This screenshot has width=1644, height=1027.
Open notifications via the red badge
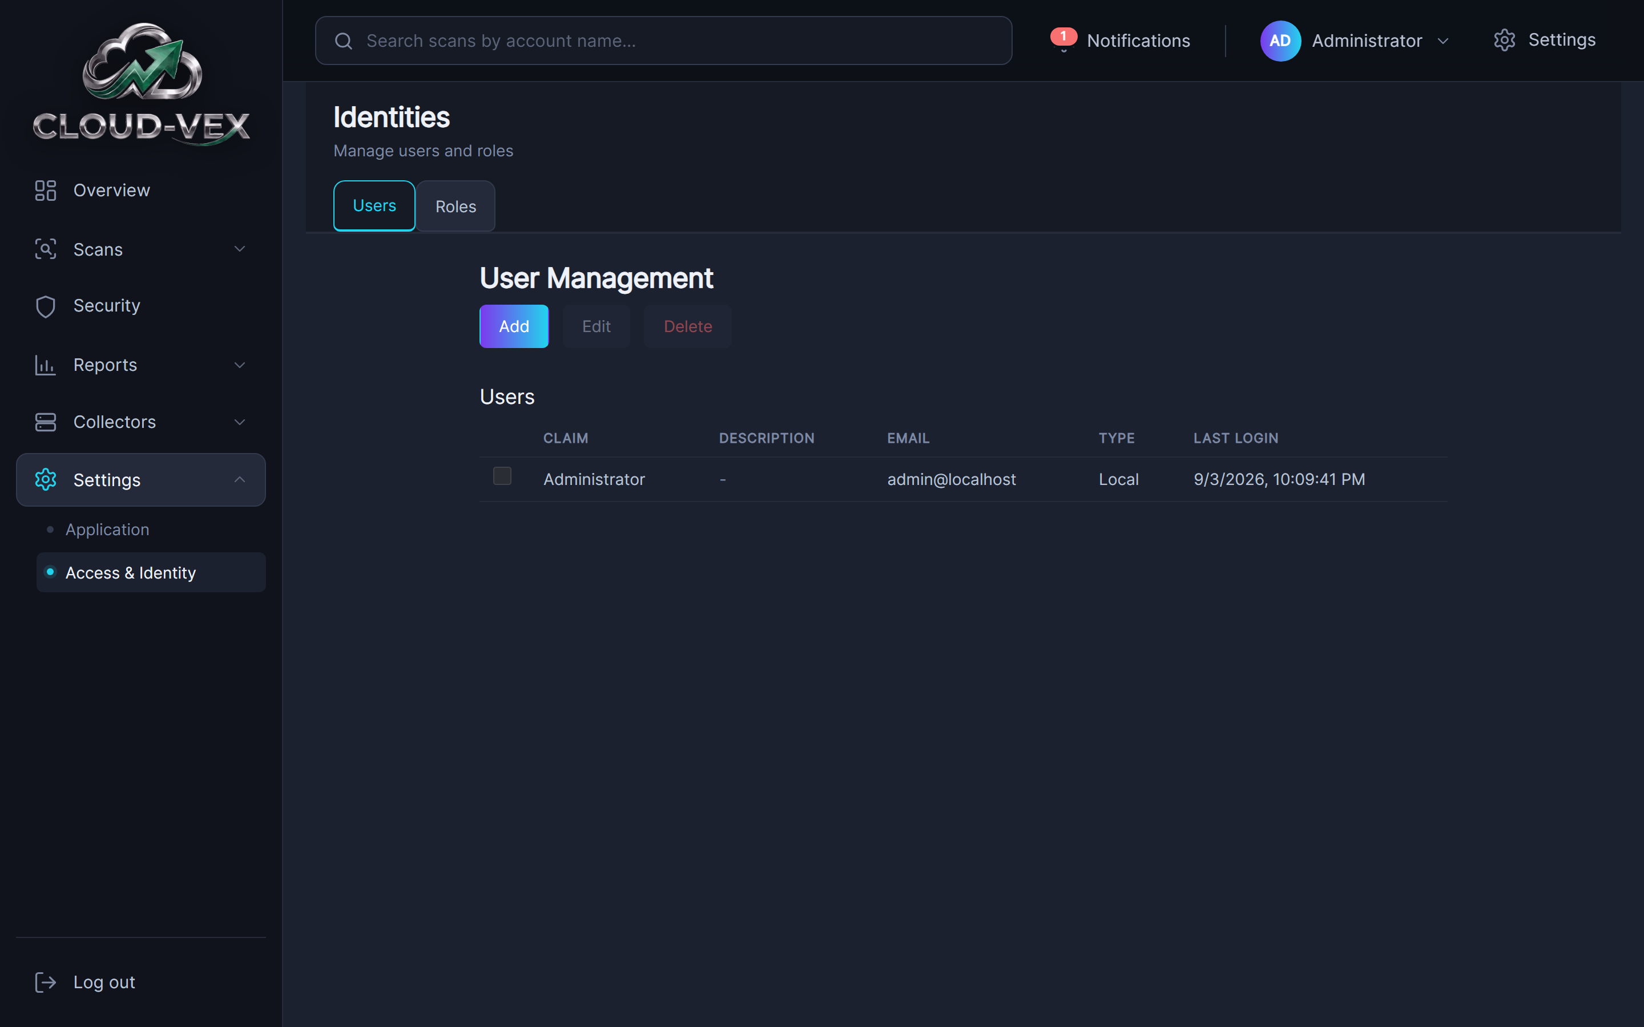pos(1063,36)
